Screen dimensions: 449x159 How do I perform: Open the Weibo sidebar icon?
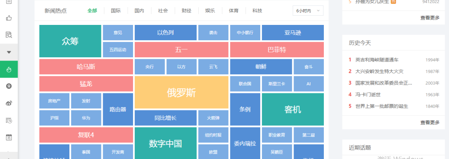point(9,103)
